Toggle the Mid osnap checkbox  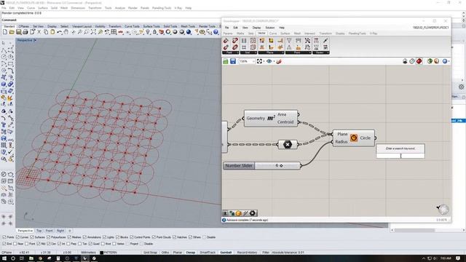click(x=39, y=244)
